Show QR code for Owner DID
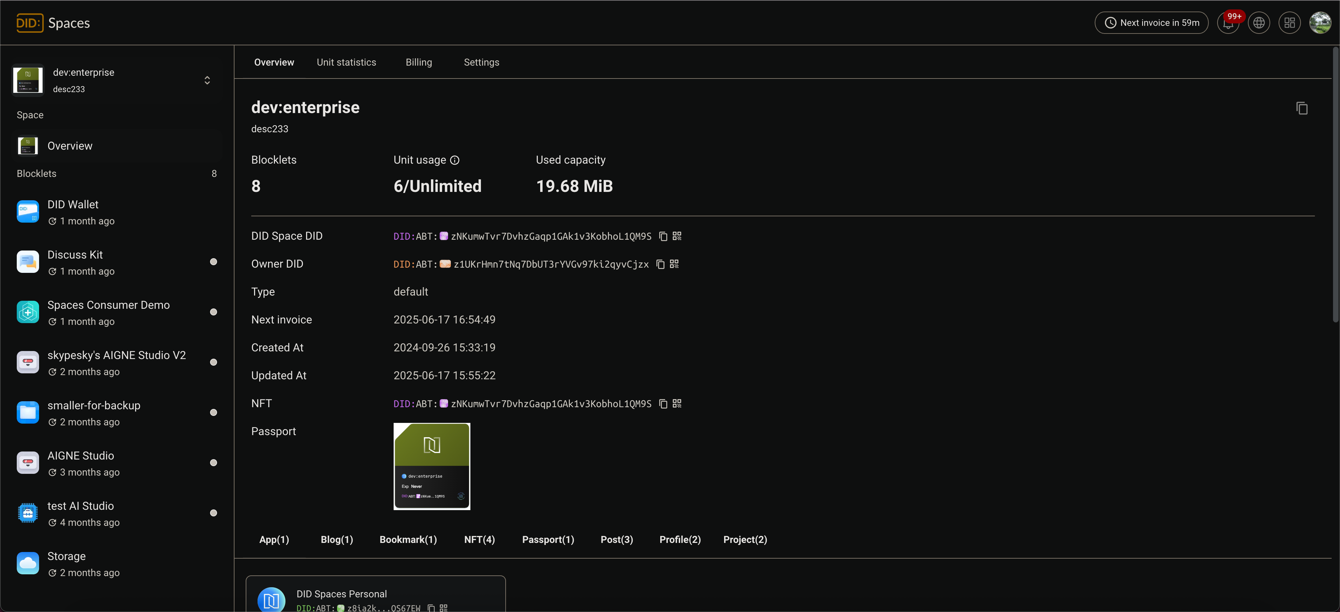 (x=674, y=264)
